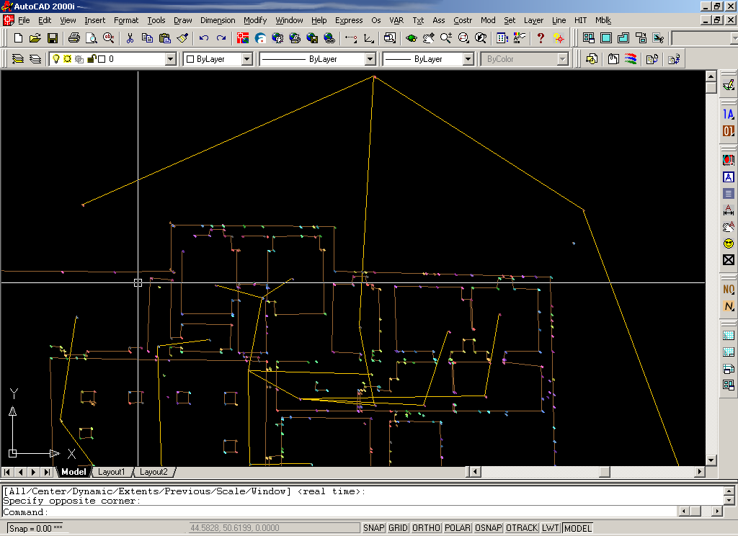This screenshot has width=738, height=536.
Task: Open the lineweight ByLayer dropdown
Action: click(468, 59)
